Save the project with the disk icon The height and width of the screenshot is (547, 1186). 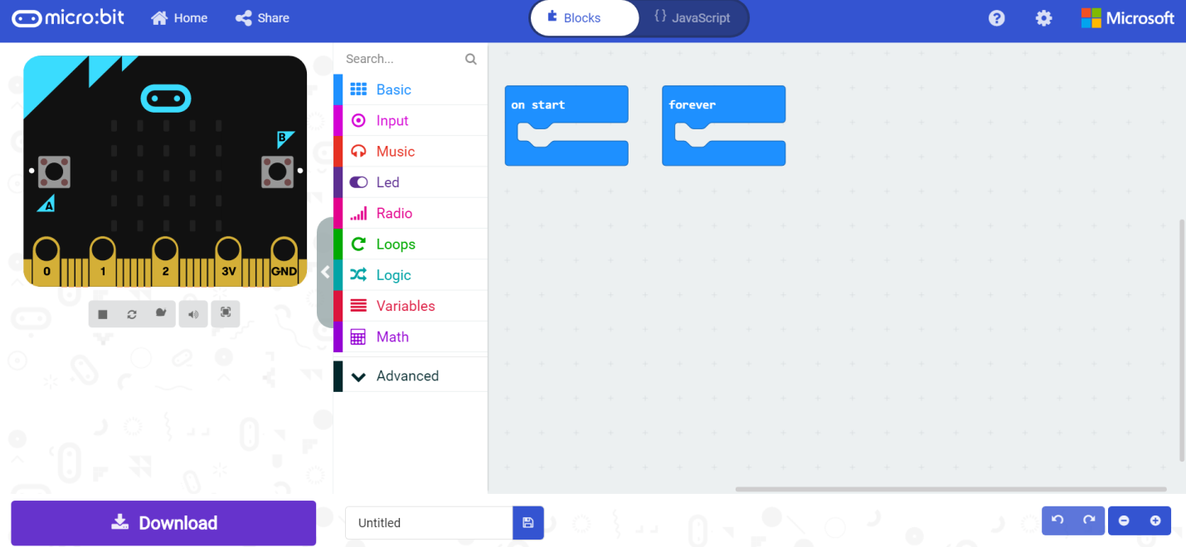[528, 523]
